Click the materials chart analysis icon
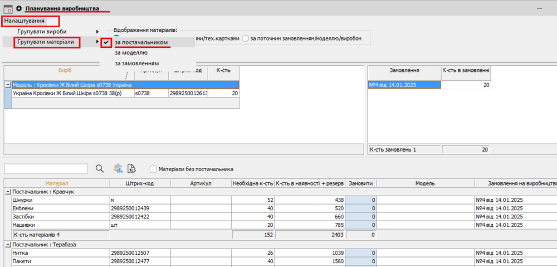The height and width of the screenshot is (267, 557). [118, 169]
